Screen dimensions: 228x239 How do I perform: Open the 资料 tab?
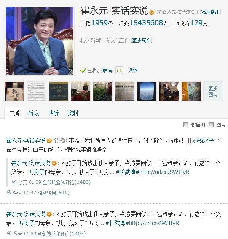click(73, 113)
